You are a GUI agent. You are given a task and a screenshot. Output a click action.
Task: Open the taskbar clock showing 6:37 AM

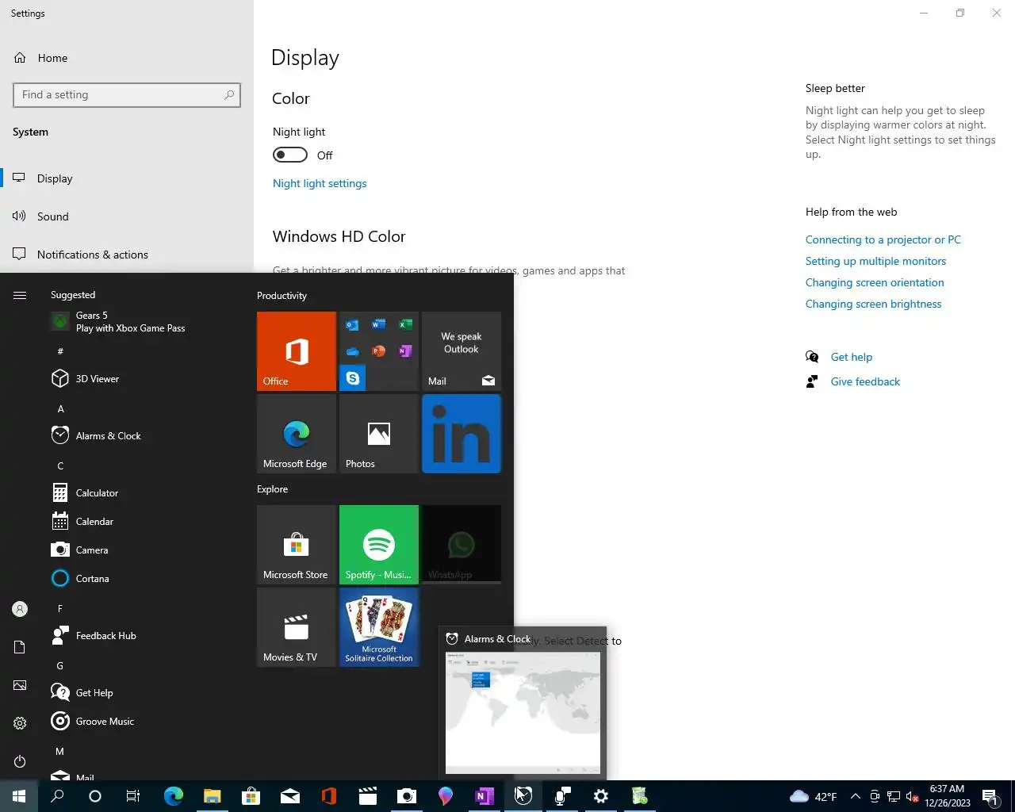click(x=948, y=796)
